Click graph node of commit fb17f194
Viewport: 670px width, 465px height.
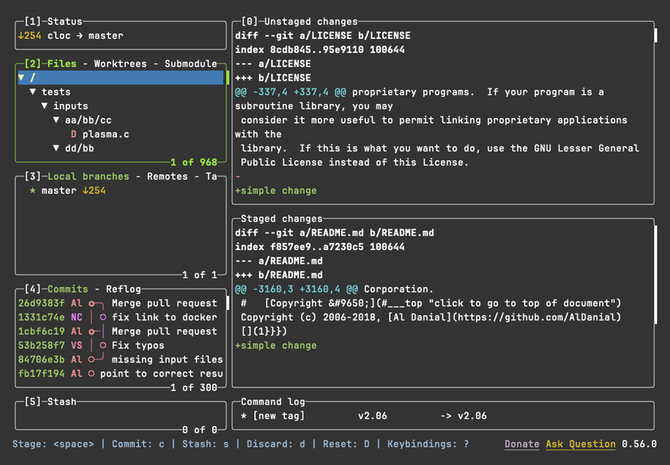click(x=92, y=374)
